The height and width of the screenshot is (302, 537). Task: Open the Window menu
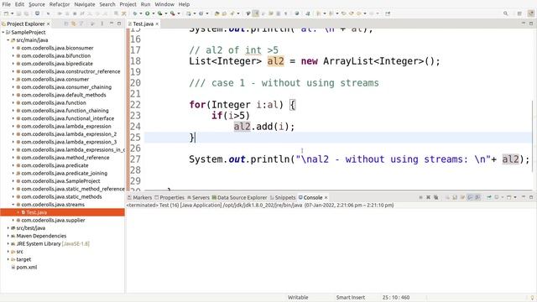164,4
